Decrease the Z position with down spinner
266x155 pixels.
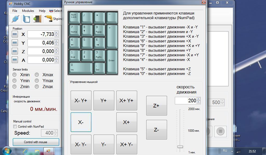click(x=56, y=53)
